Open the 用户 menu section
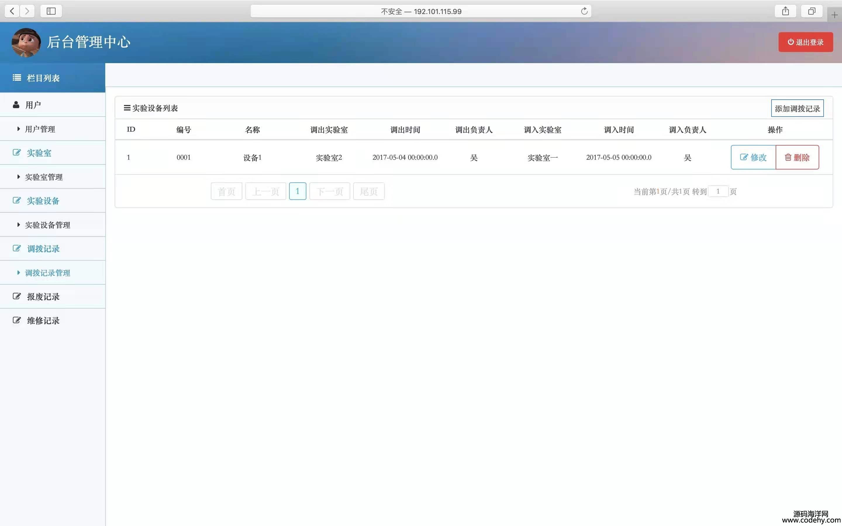 coord(53,105)
